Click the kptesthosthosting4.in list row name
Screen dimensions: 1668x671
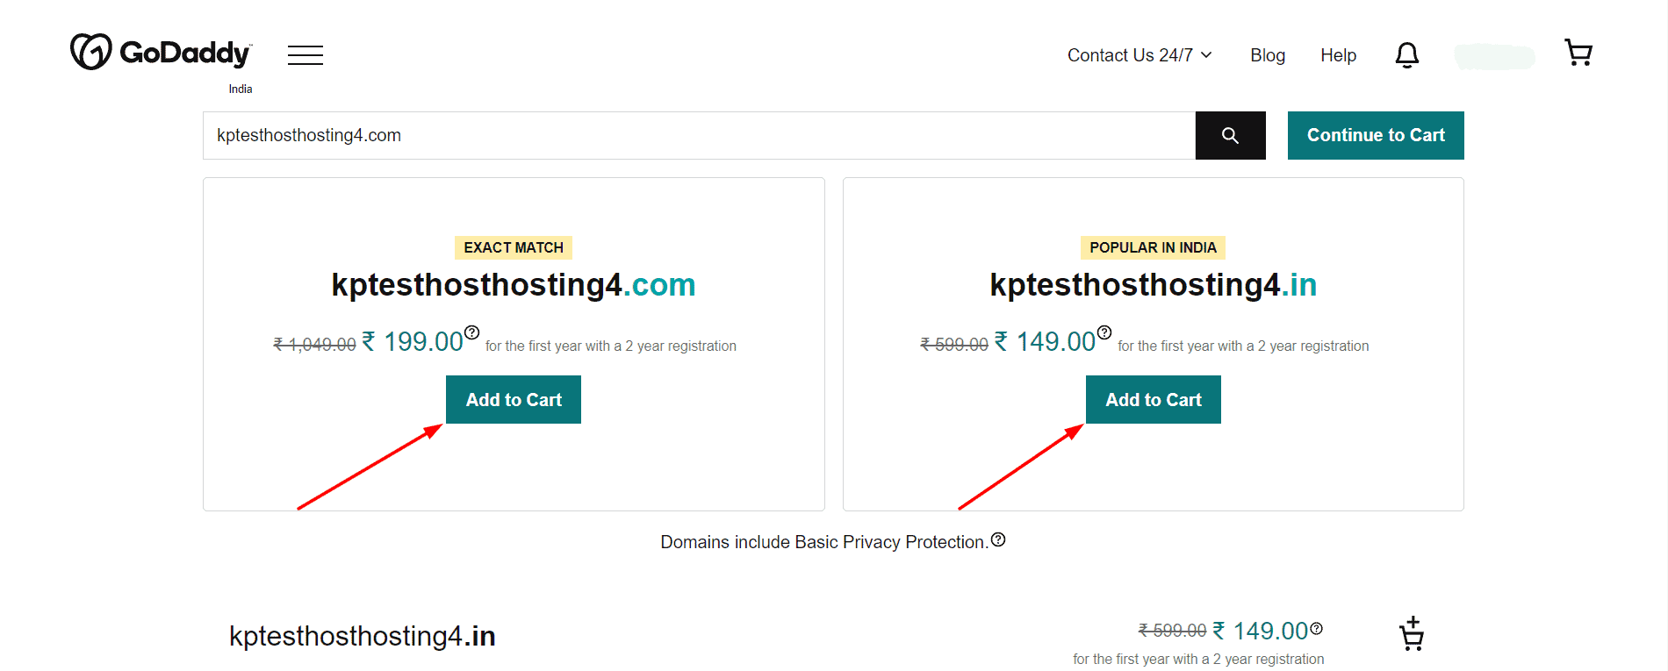coord(362,636)
